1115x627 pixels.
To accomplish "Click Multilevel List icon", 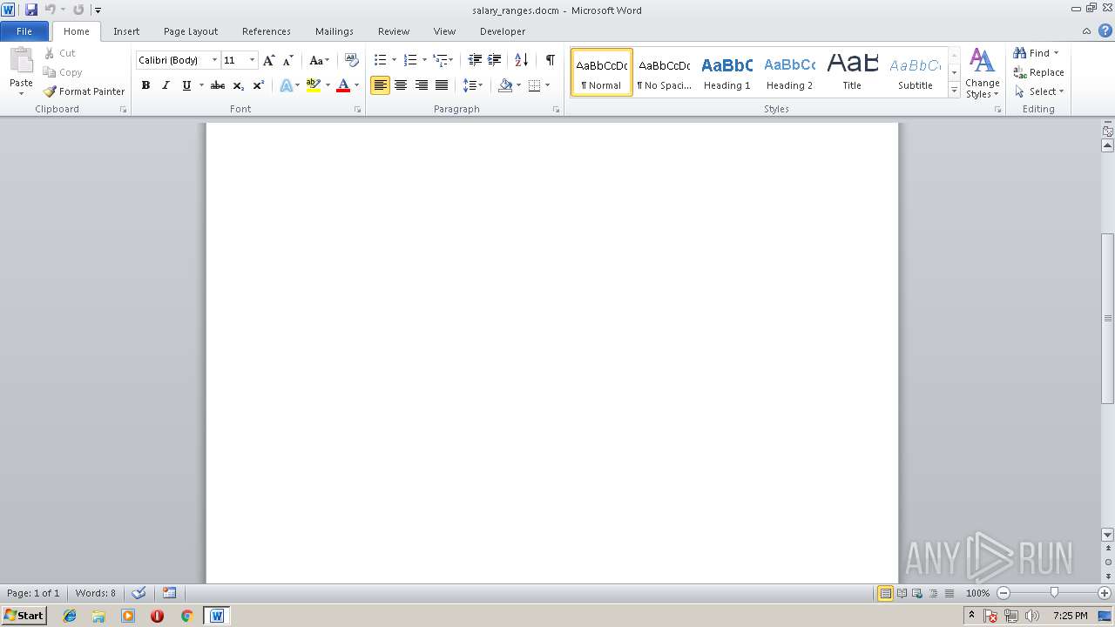I will pos(441,60).
